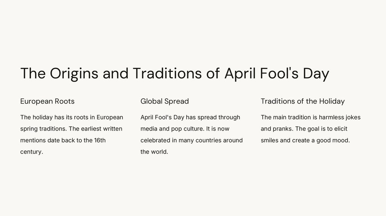Click the line "April Fool's Day has spread through"
The height and width of the screenshot is (216, 386).
(190, 117)
